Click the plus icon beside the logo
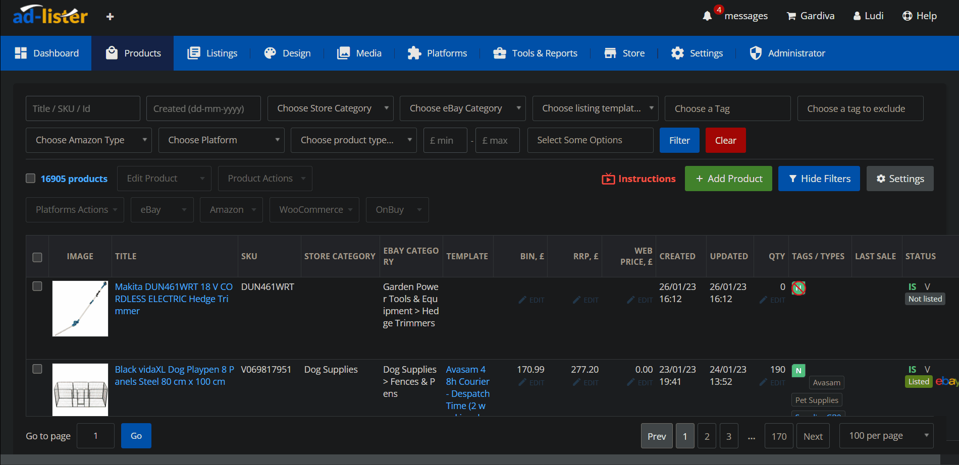The height and width of the screenshot is (465, 959). pos(110,17)
